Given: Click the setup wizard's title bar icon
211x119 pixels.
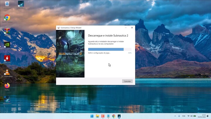Looking at the screenshot, I should point(58,28).
